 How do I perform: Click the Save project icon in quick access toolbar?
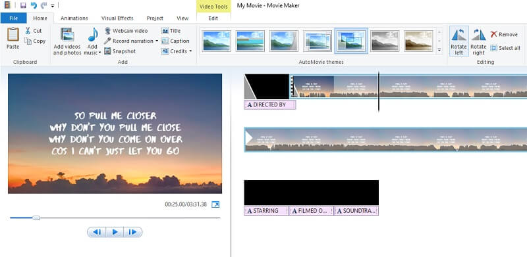click(x=23, y=5)
